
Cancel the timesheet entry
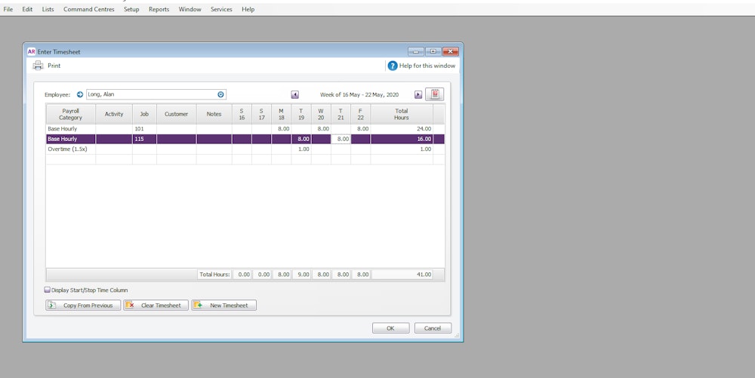click(433, 328)
